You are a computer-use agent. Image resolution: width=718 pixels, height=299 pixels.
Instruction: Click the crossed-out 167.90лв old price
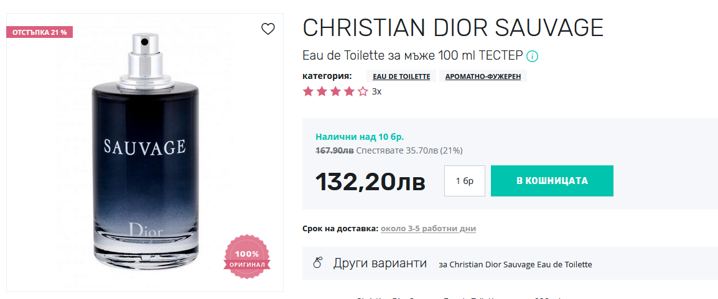pyautogui.click(x=334, y=150)
